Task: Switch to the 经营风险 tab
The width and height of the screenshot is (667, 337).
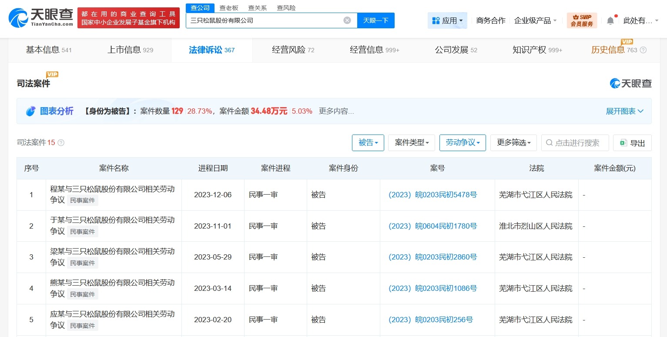Action: coord(287,50)
